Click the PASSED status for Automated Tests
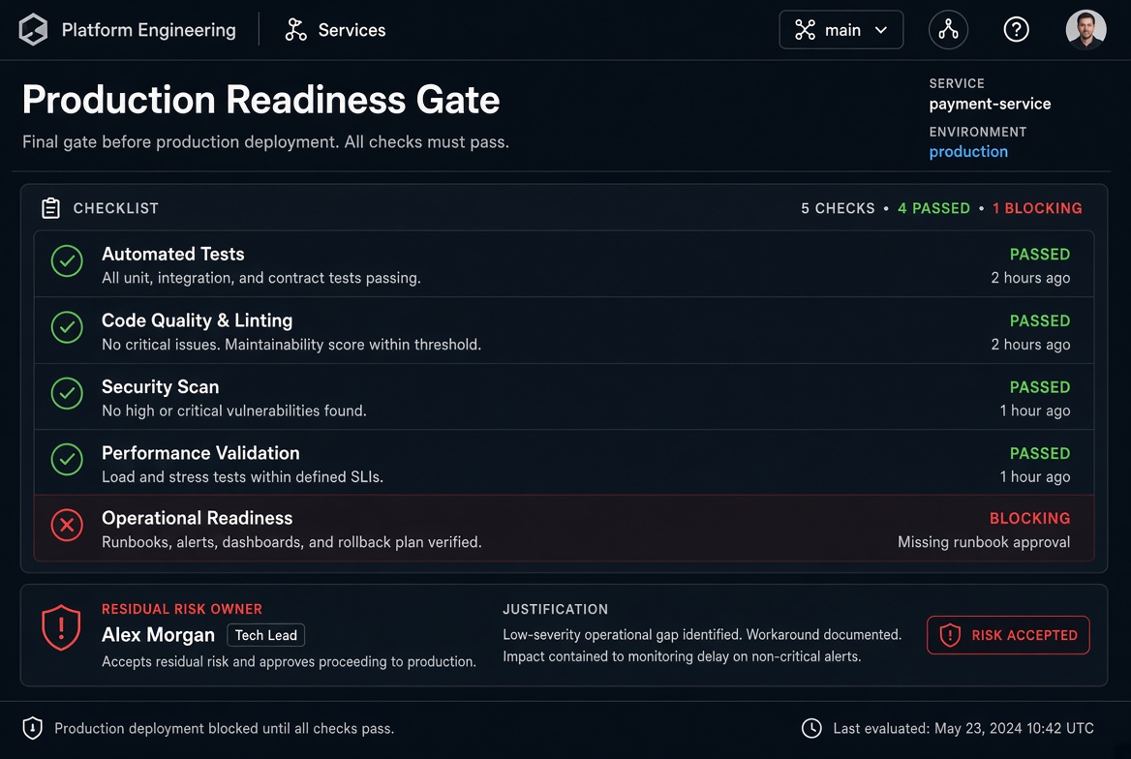 1039,254
